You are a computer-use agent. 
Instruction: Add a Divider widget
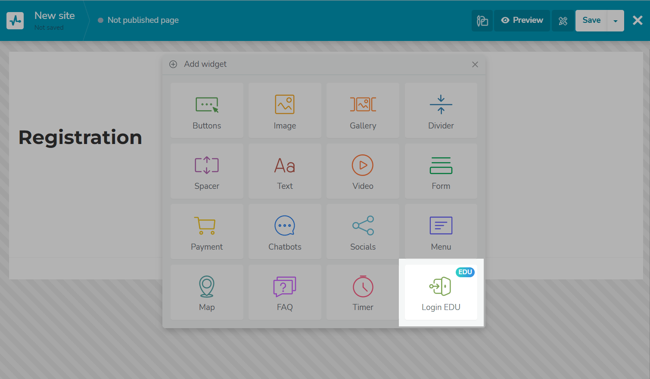click(x=441, y=111)
